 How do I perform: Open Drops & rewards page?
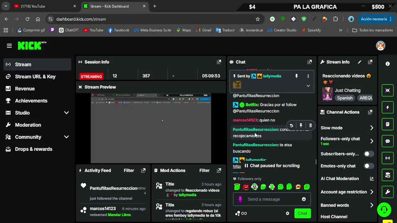point(37,149)
